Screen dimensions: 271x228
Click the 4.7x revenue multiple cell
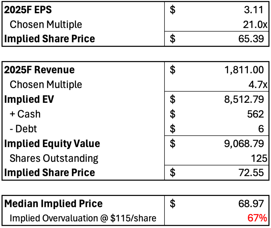click(x=258, y=85)
